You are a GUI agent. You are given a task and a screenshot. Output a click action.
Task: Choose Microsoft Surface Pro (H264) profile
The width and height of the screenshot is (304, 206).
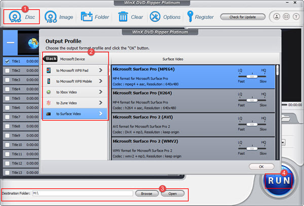point(193,101)
